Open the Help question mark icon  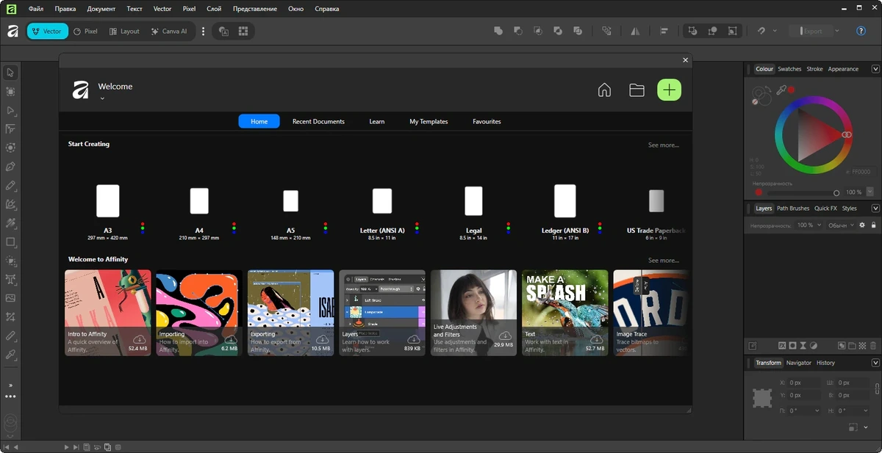point(861,32)
